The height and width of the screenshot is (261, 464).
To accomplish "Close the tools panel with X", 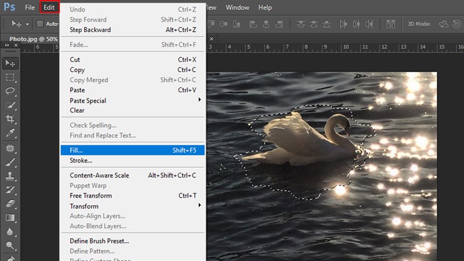I will pyautogui.click(x=16, y=45).
